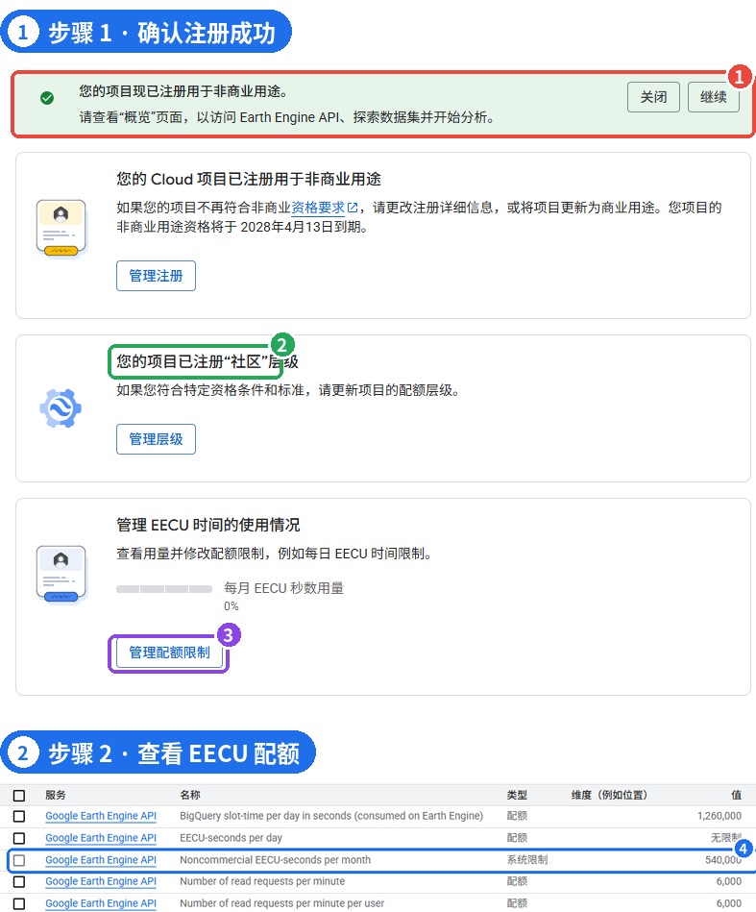Click the 每月 EECU 秒数用量 label
This screenshot has width=756, height=912.
click(x=283, y=588)
